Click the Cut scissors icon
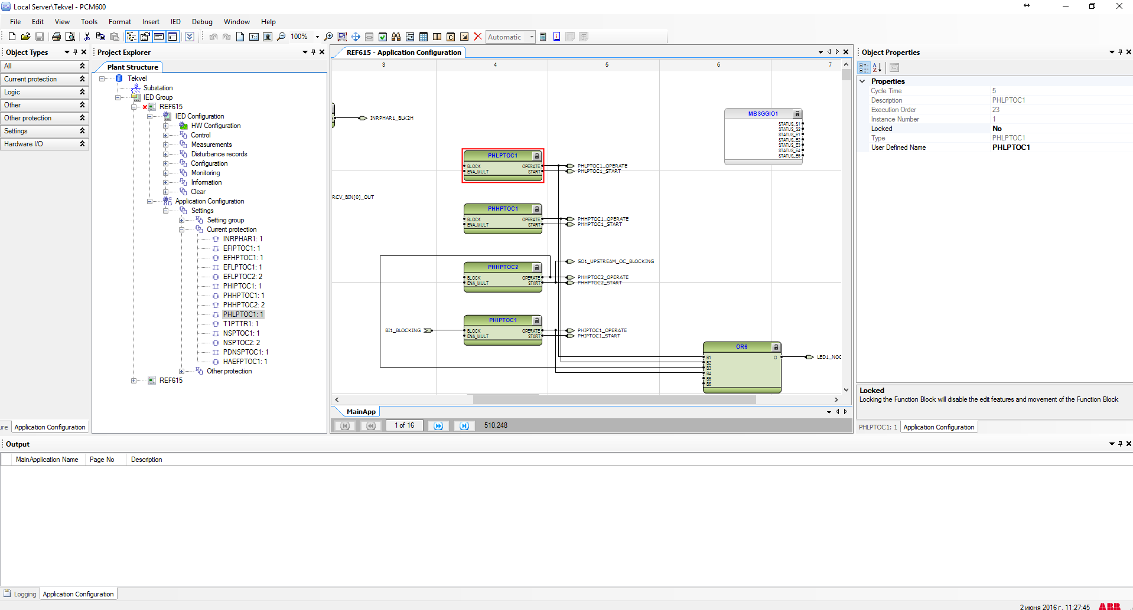The image size is (1133, 610). (x=87, y=37)
